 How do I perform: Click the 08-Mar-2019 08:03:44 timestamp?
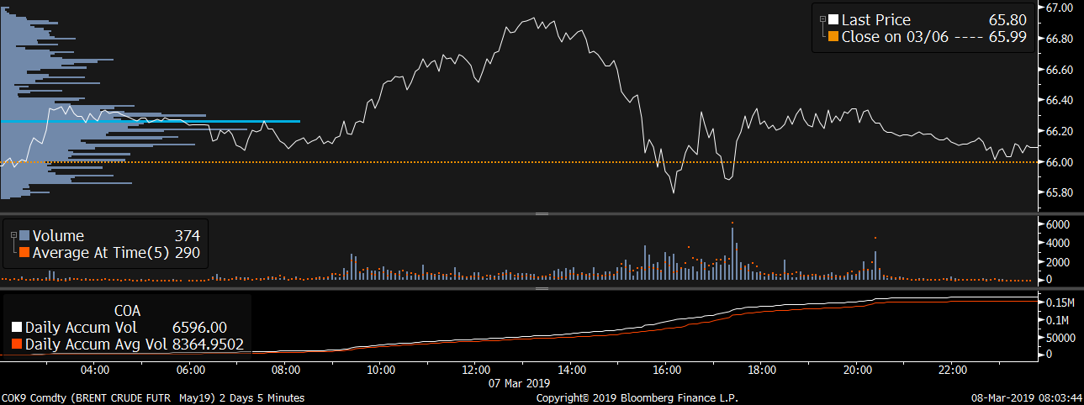coord(1027,397)
